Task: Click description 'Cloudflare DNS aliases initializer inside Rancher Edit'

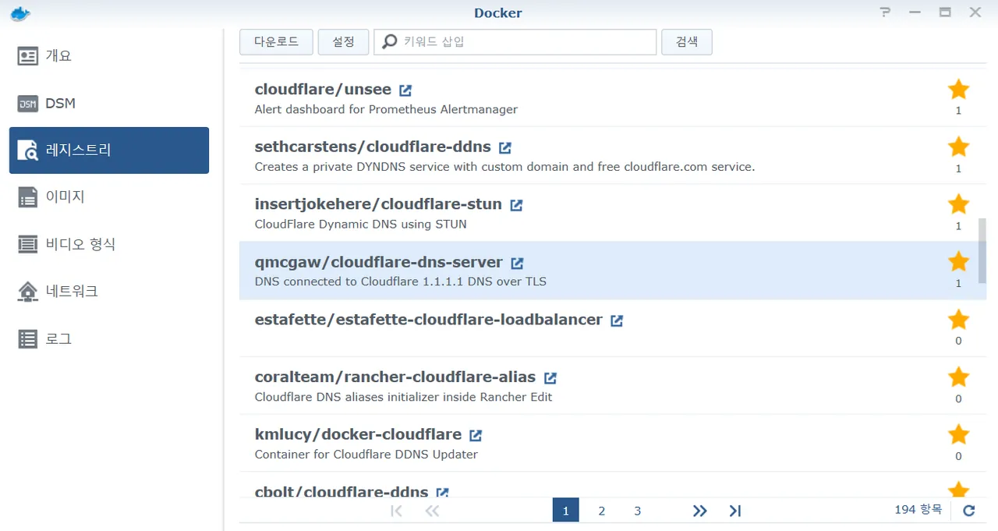Action: [x=404, y=397]
